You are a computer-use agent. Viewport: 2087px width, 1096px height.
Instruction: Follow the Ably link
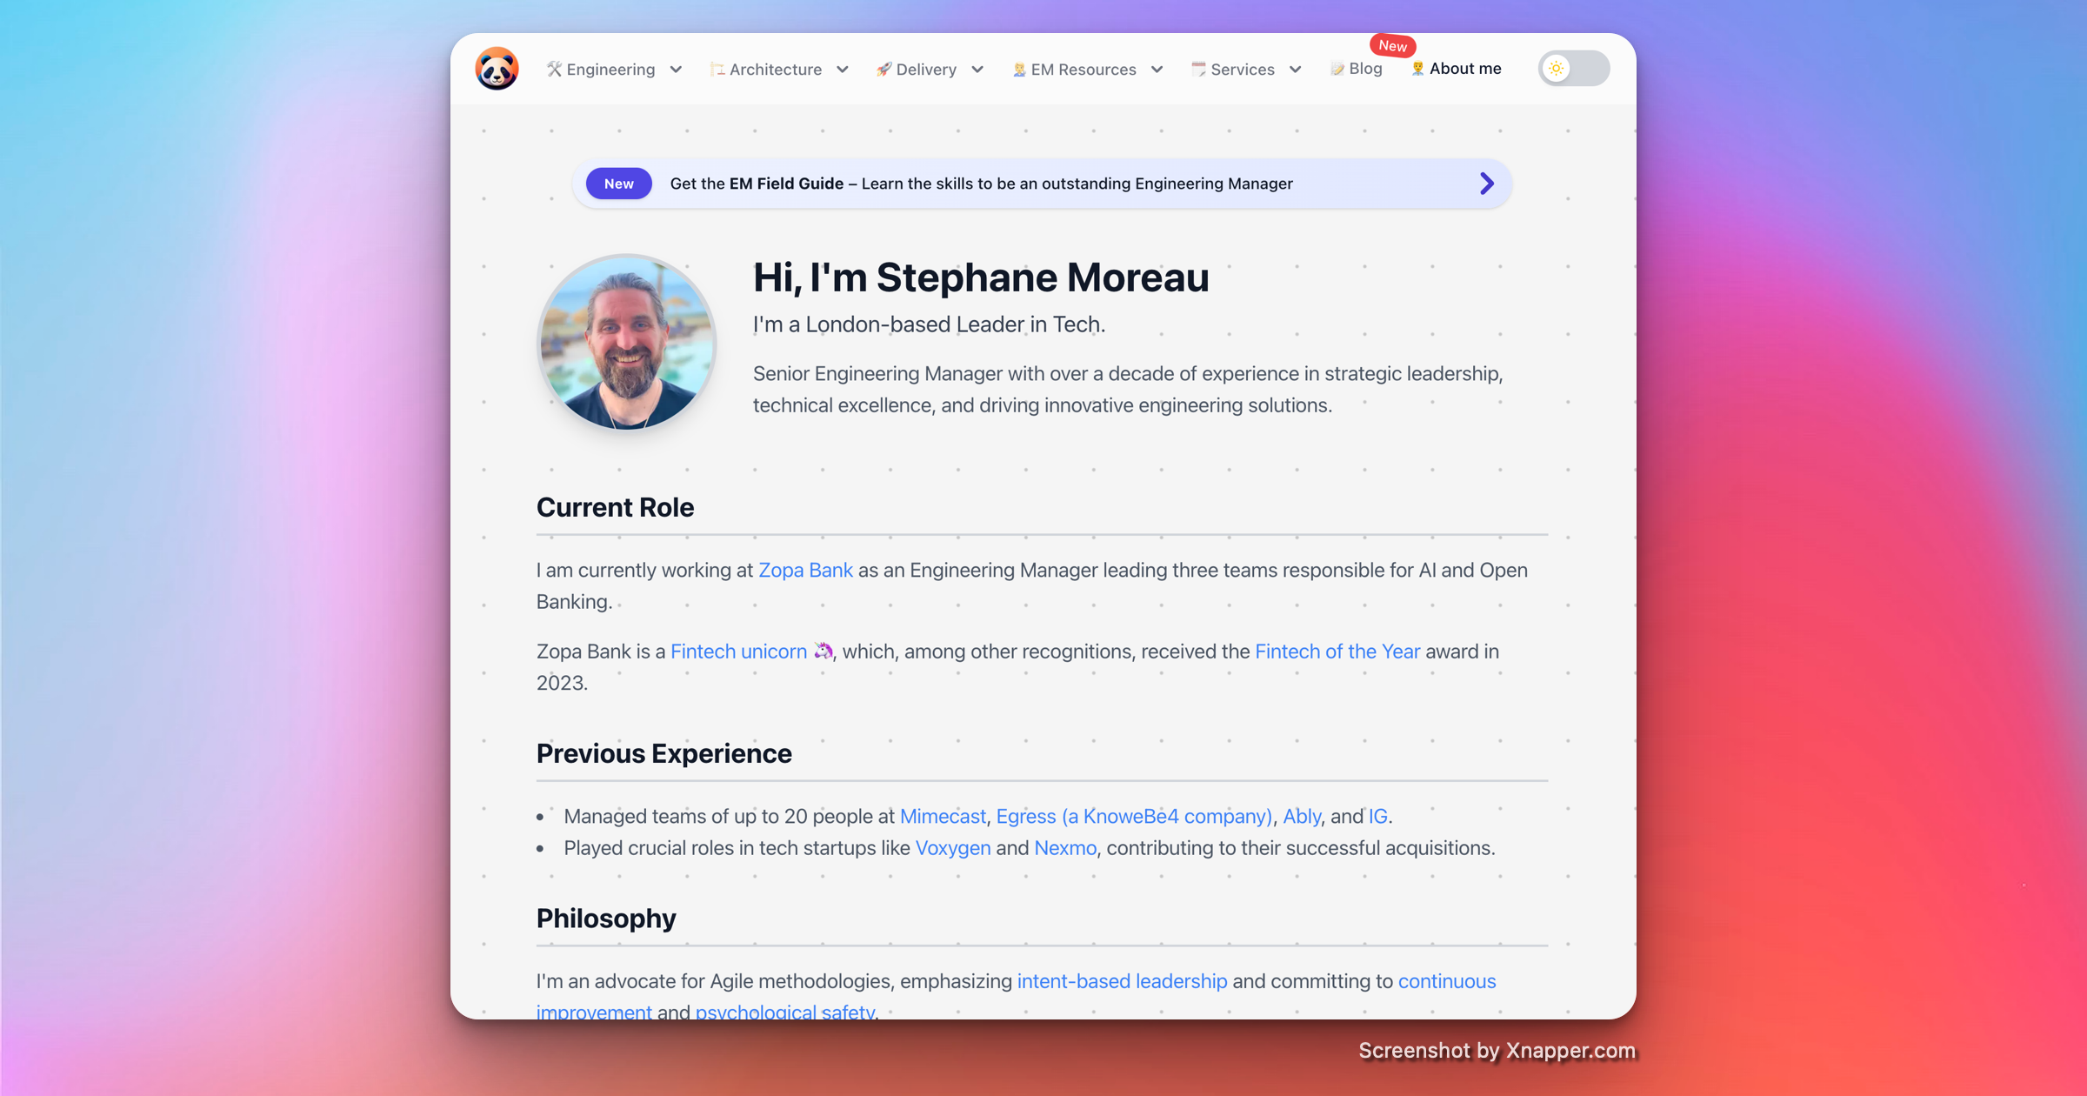[1302, 816]
